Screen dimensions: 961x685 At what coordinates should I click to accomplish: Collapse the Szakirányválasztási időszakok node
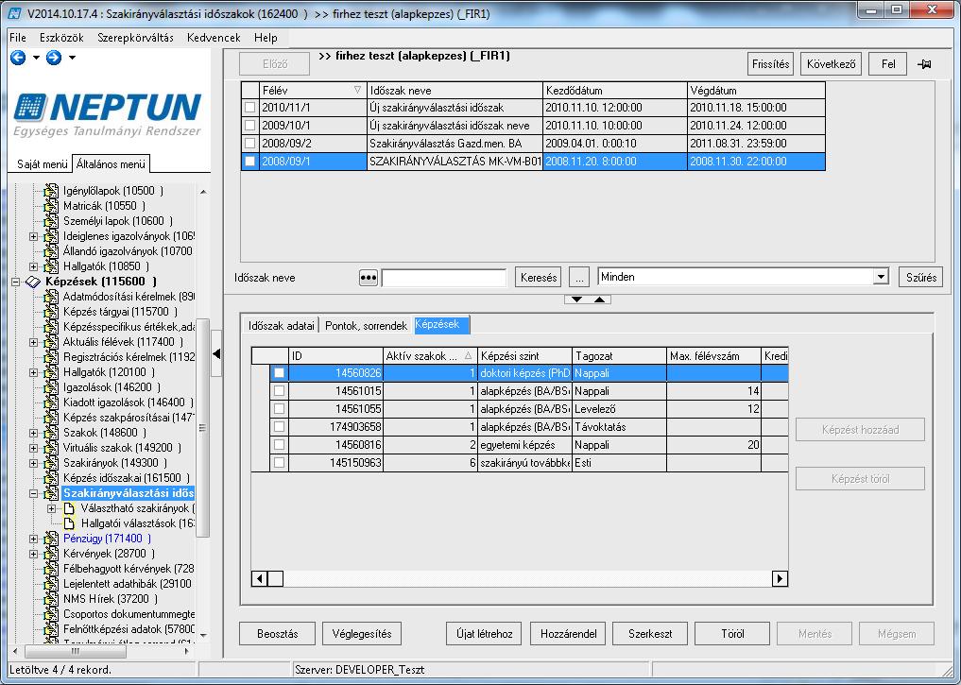tap(34, 493)
